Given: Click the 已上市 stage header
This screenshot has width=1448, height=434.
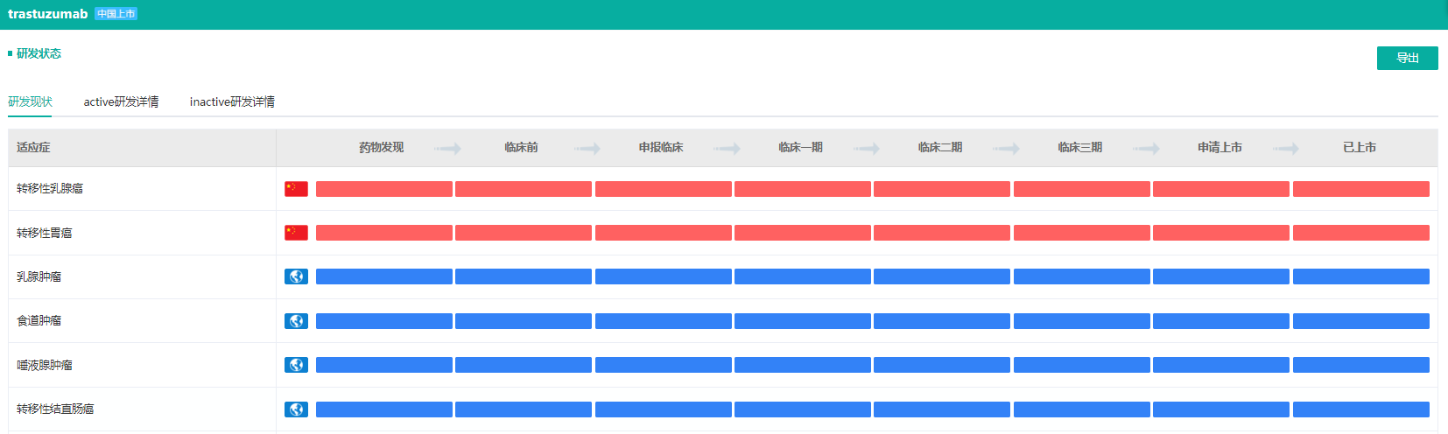Looking at the screenshot, I should [1359, 148].
